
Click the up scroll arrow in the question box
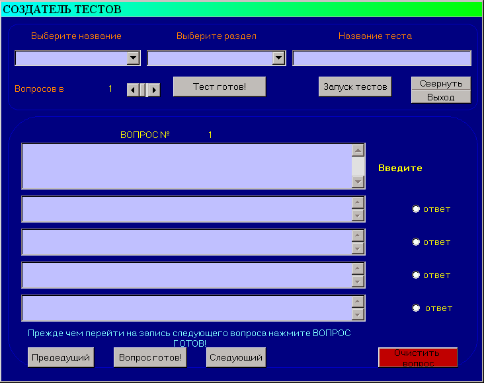point(358,151)
